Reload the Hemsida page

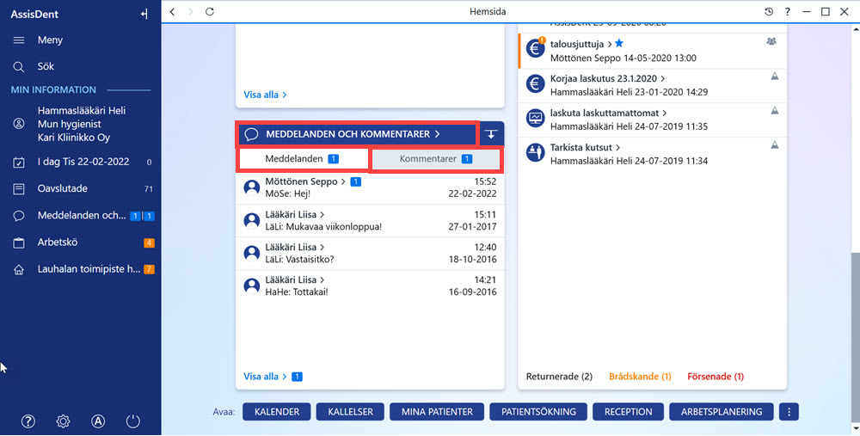210,11
